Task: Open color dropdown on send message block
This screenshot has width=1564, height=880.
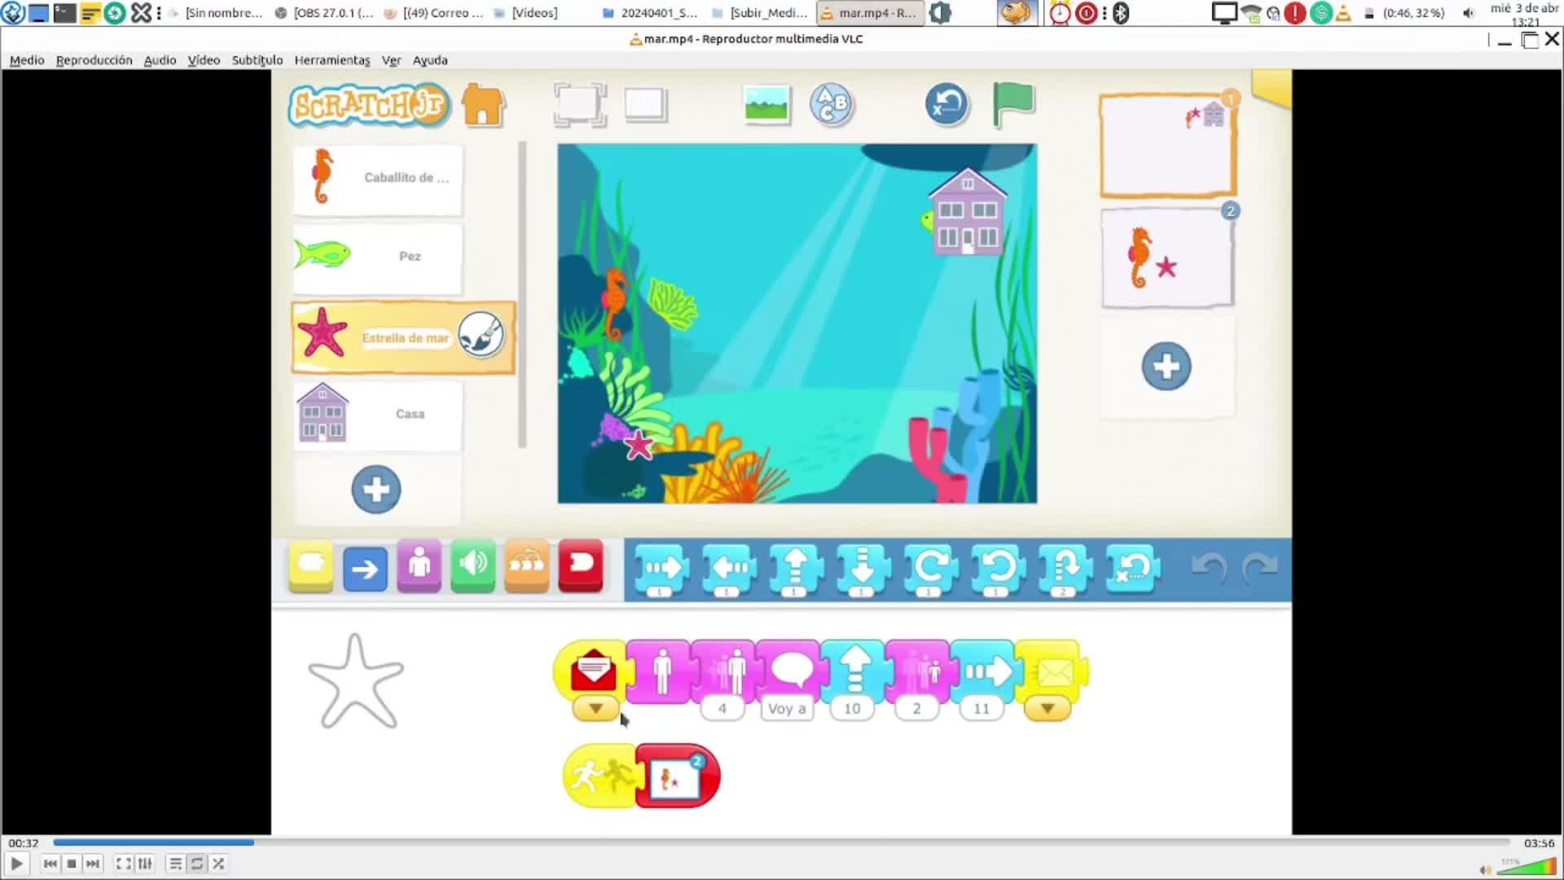Action: click(1047, 709)
